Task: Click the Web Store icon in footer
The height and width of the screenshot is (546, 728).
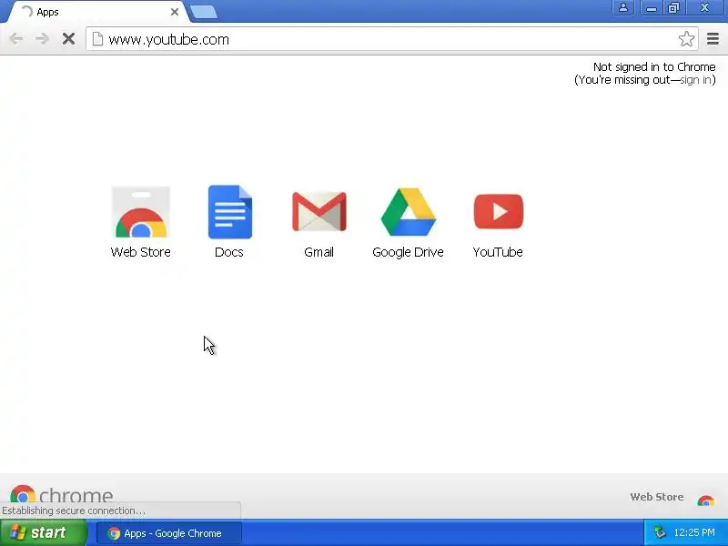Action: [x=706, y=500]
